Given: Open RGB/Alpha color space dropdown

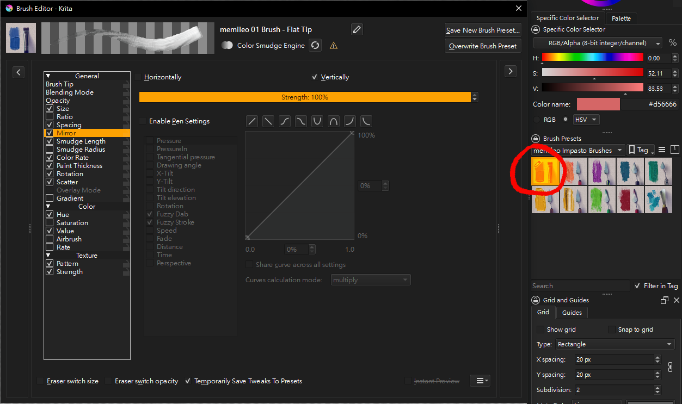Looking at the screenshot, I should (x=598, y=43).
